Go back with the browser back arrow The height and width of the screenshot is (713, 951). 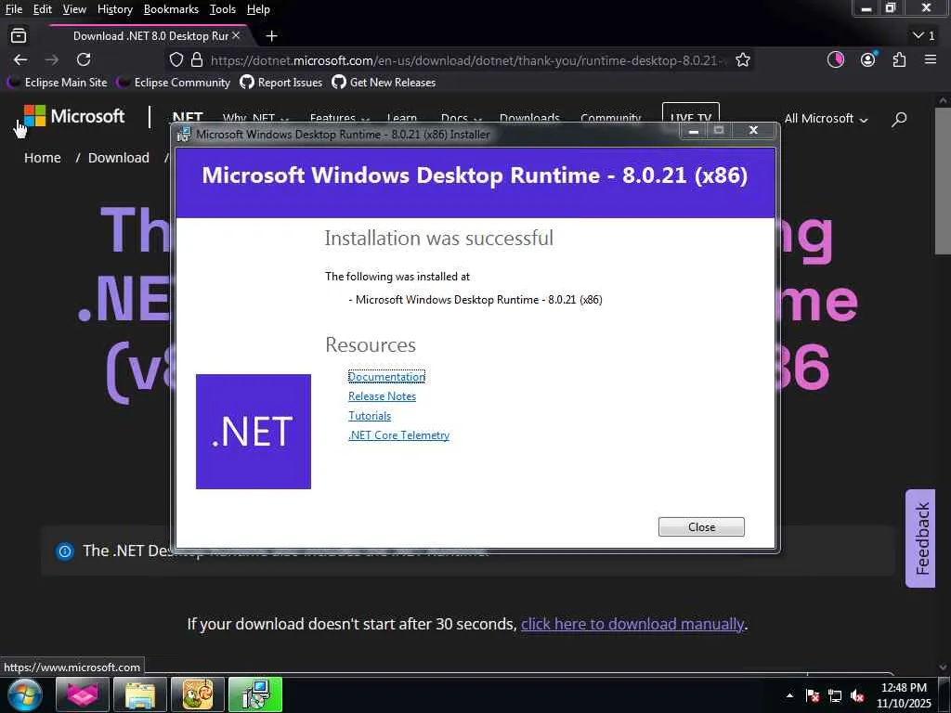coord(20,59)
